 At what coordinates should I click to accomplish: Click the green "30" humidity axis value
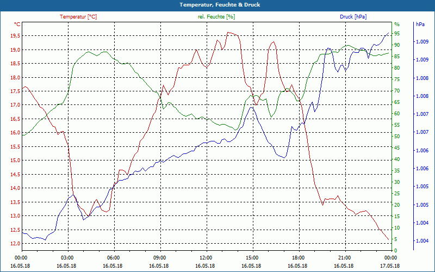397,182
